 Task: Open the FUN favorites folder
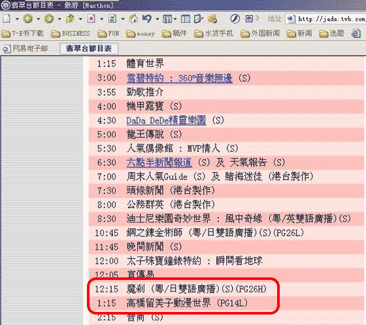pyautogui.click(x=108, y=33)
